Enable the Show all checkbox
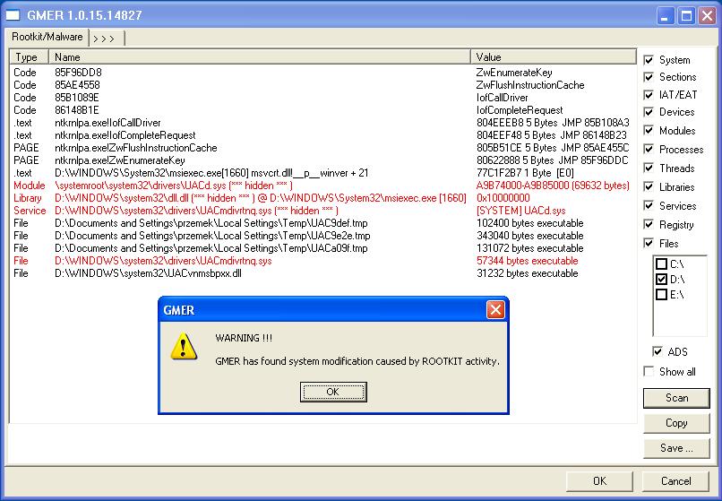The height and width of the screenshot is (501, 722). pyautogui.click(x=649, y=371)
